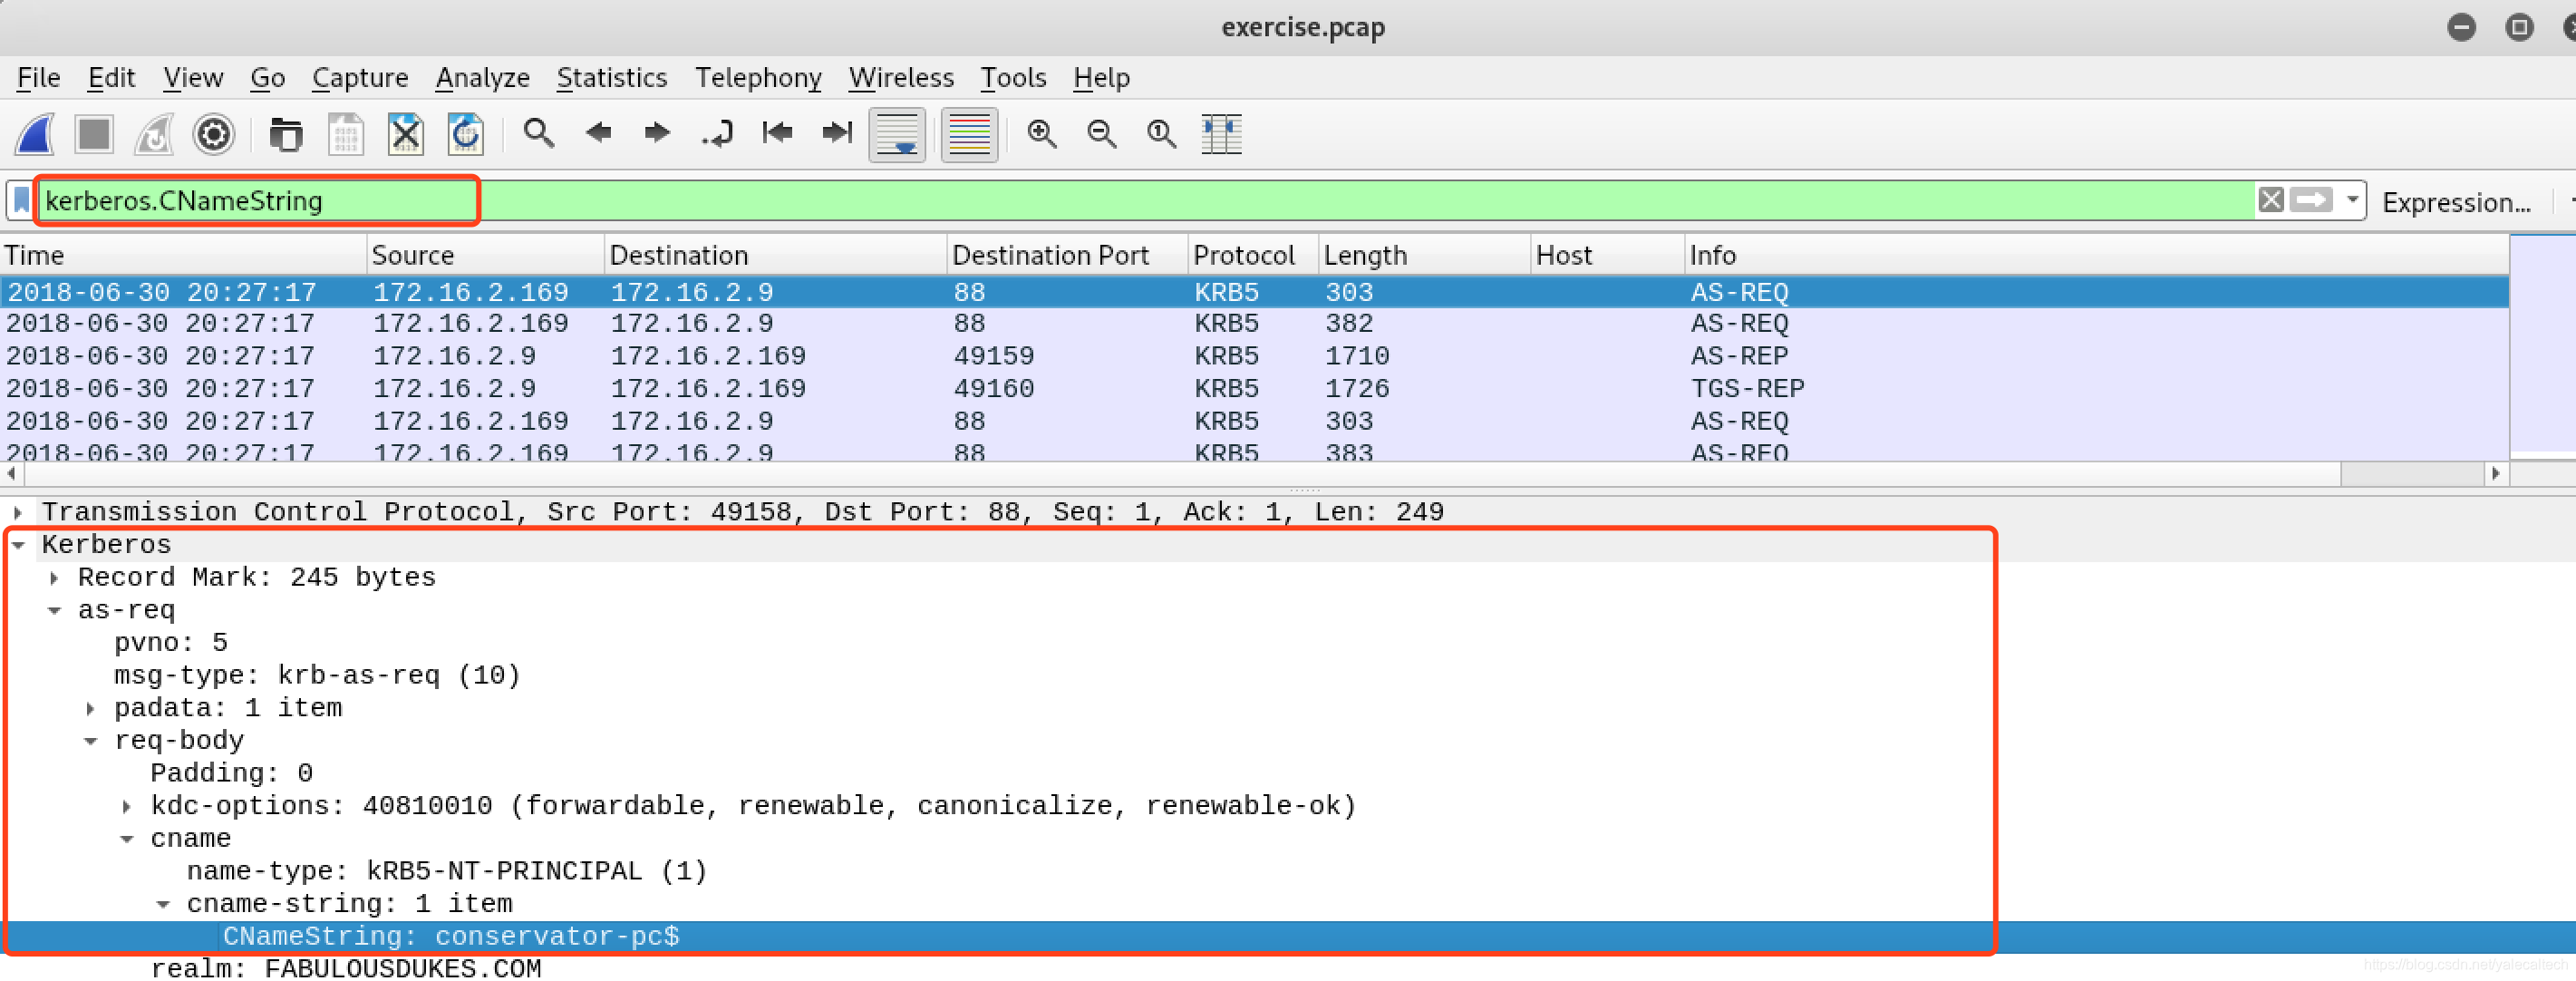This screenshot has height=981, width=2576.
Task: Collapse the Kerberos protocol tree
Action: (19, 545)
